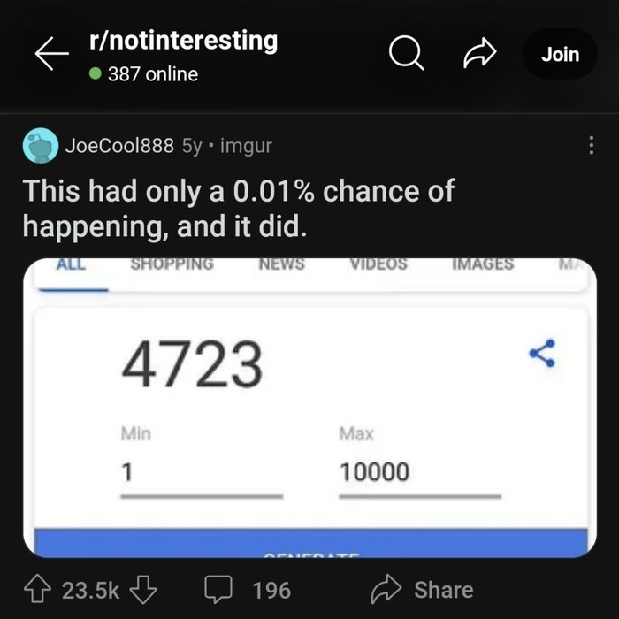Open JoeCool888's avatar
The height and width of the screenshot is (619, 619).
click(41, 145)
